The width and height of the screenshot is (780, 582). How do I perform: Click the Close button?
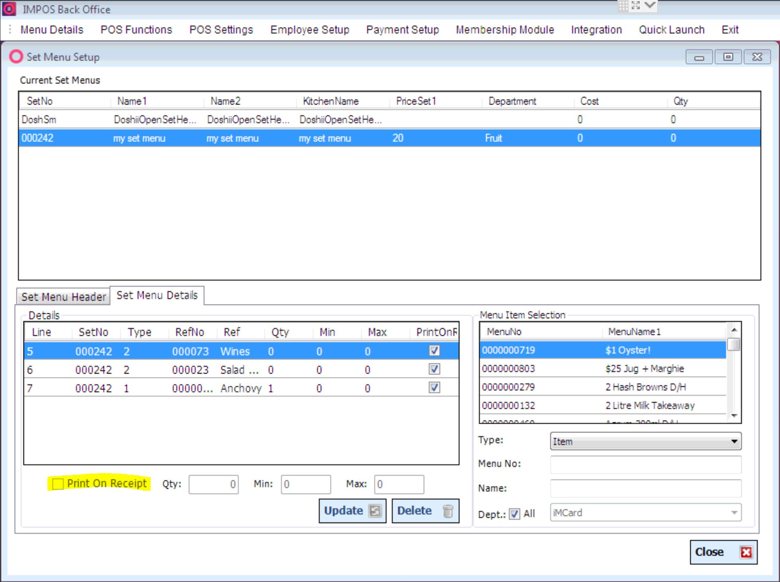point(723,552)
